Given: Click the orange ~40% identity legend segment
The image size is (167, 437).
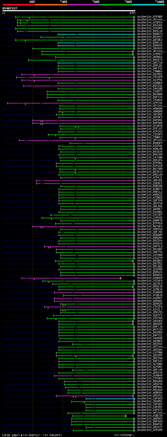Looking at the screenshot, I should (x=51, y=4).
